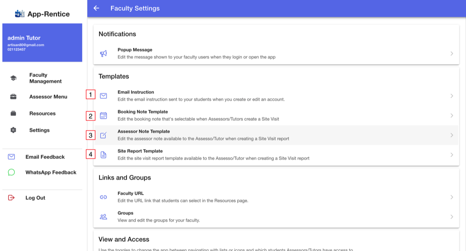Click chevron on Site Report Template row
The width and height of the screenshot is (466, 251).
[452, 155]
